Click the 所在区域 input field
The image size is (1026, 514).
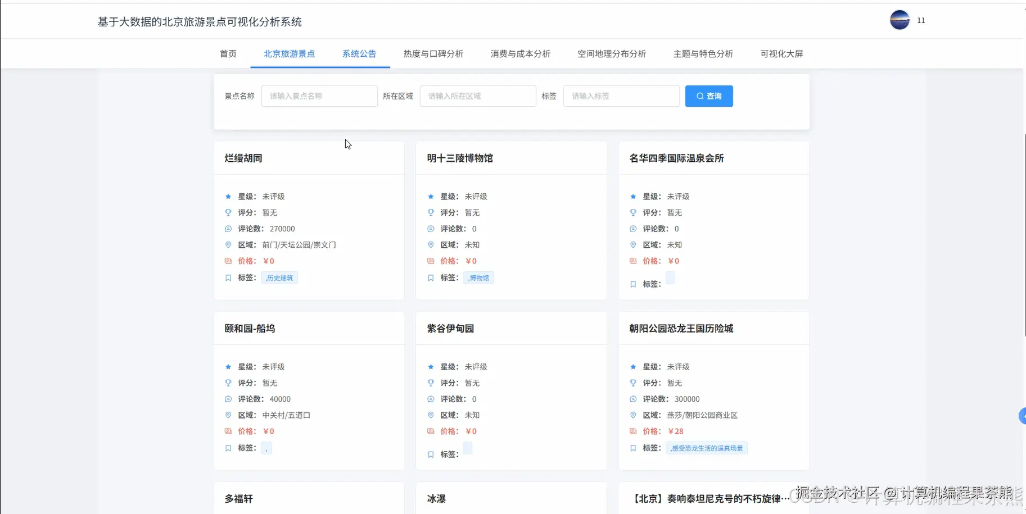(477, 96)
